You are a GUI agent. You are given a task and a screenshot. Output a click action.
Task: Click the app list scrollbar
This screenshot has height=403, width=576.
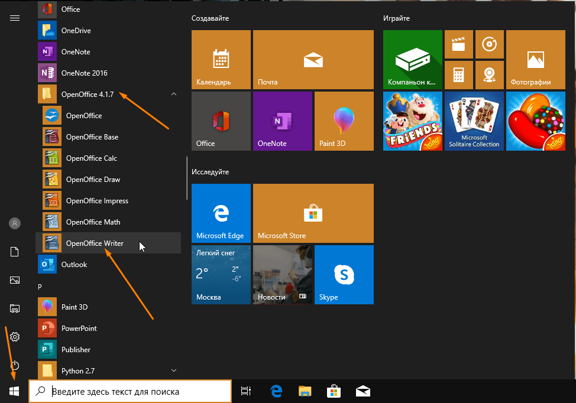[x=187, y=178]
